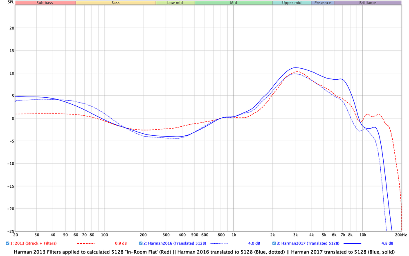The height and width of the screenshot is (256, 409).
Task: Click the 20kHz frequency axis label
Action: click(x=401, y=235)
